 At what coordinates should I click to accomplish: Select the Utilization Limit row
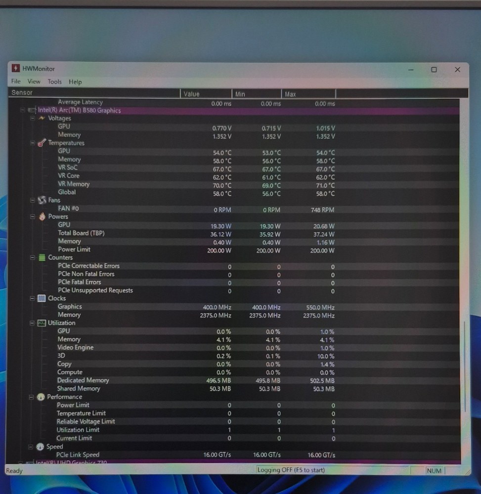click(234, 430)
